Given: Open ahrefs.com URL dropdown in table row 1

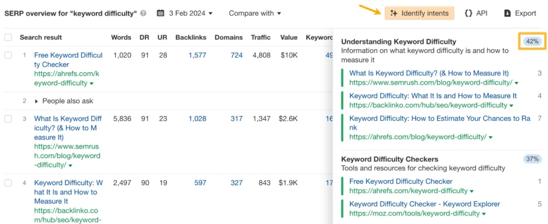Looking at the screenshot, I should (x=92, y=83).
